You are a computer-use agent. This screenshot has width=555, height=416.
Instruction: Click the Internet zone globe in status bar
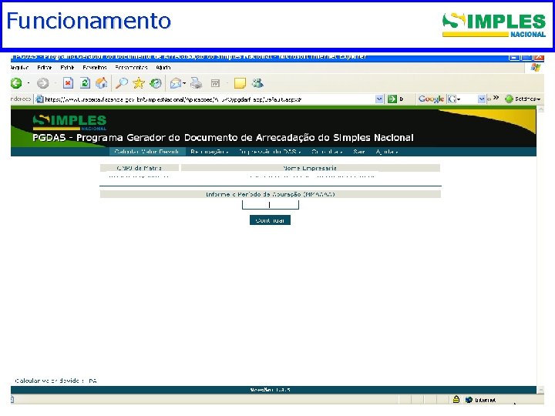pyautogui.click(x=469, y=400)
